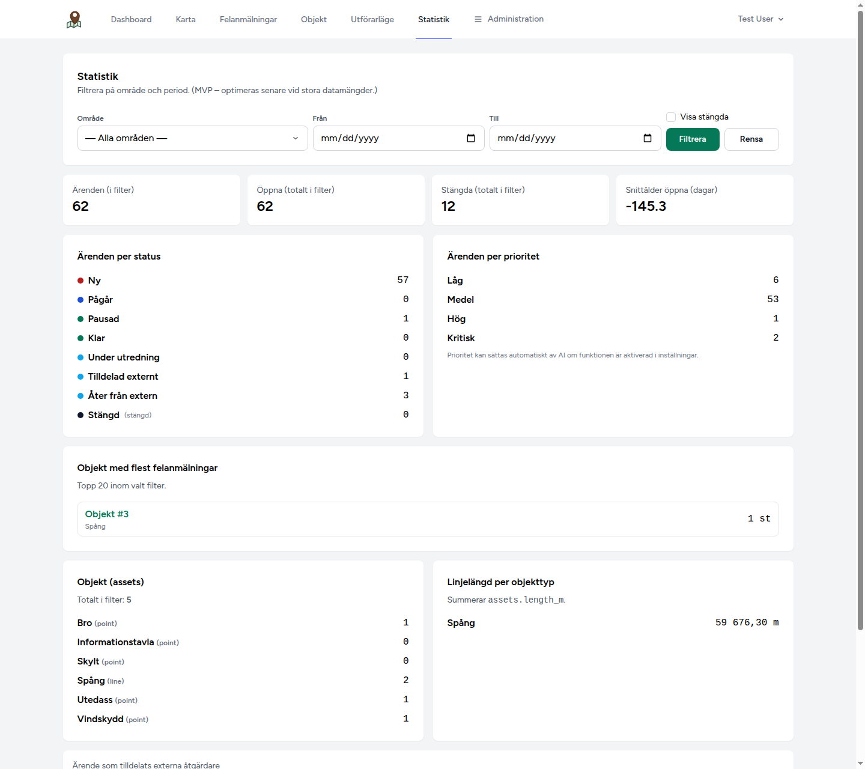Click the Vindskydd (point) asset label
This screenshot has height=769, width=865.
click(113, 719)
